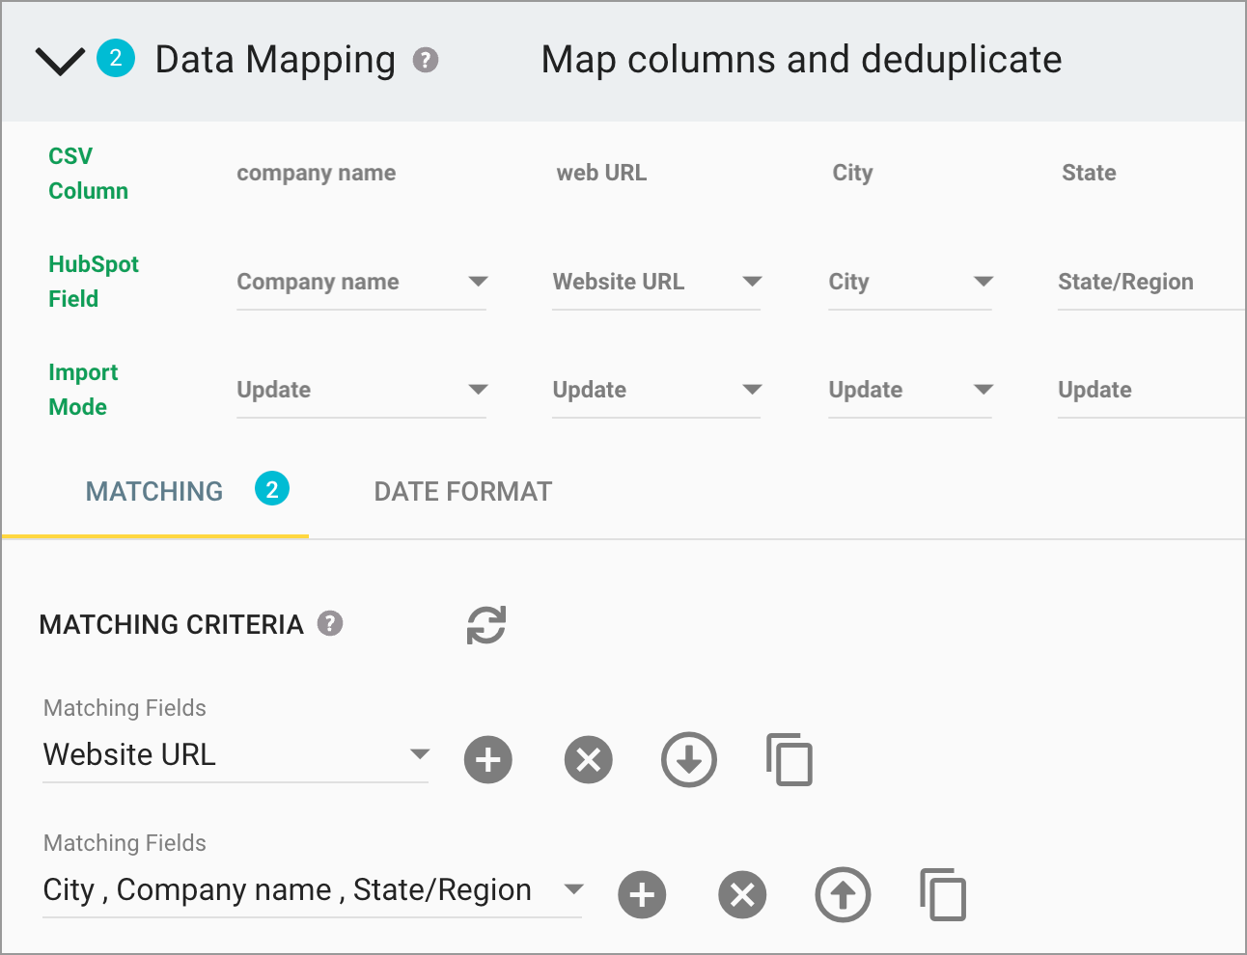Move City, Company name, State/Region row up

[843, 895]
